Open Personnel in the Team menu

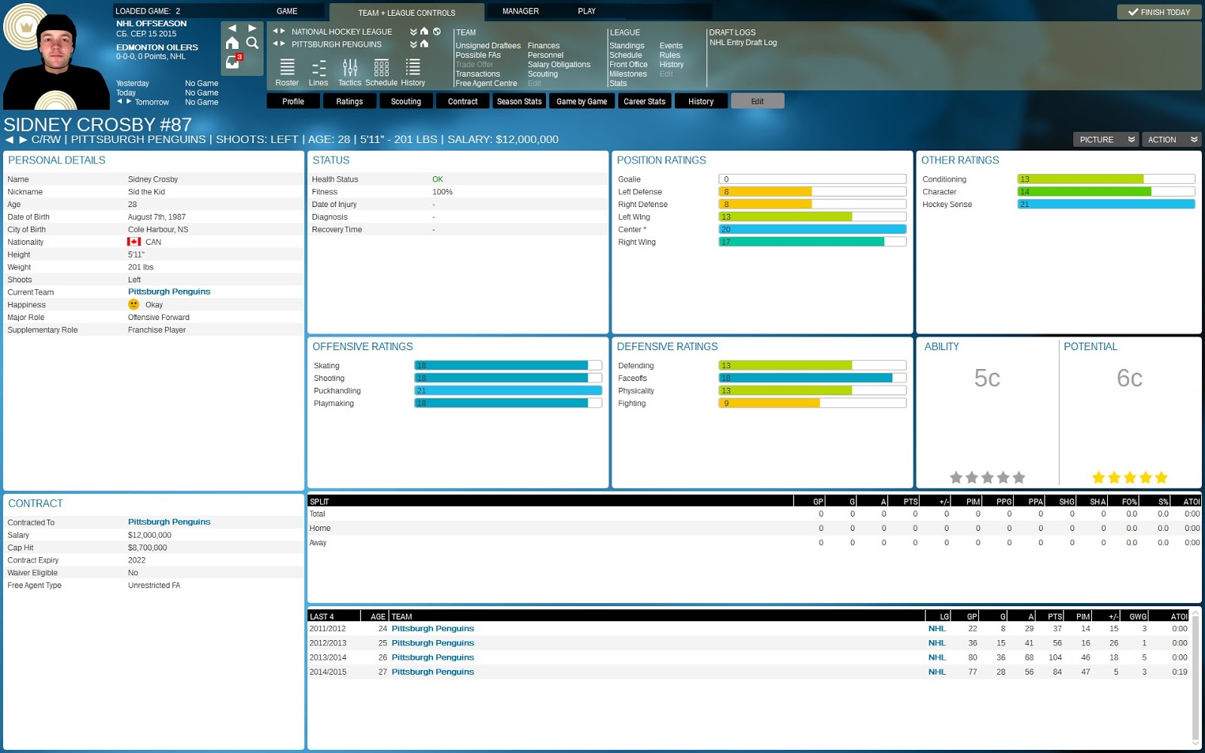[545, 55]
